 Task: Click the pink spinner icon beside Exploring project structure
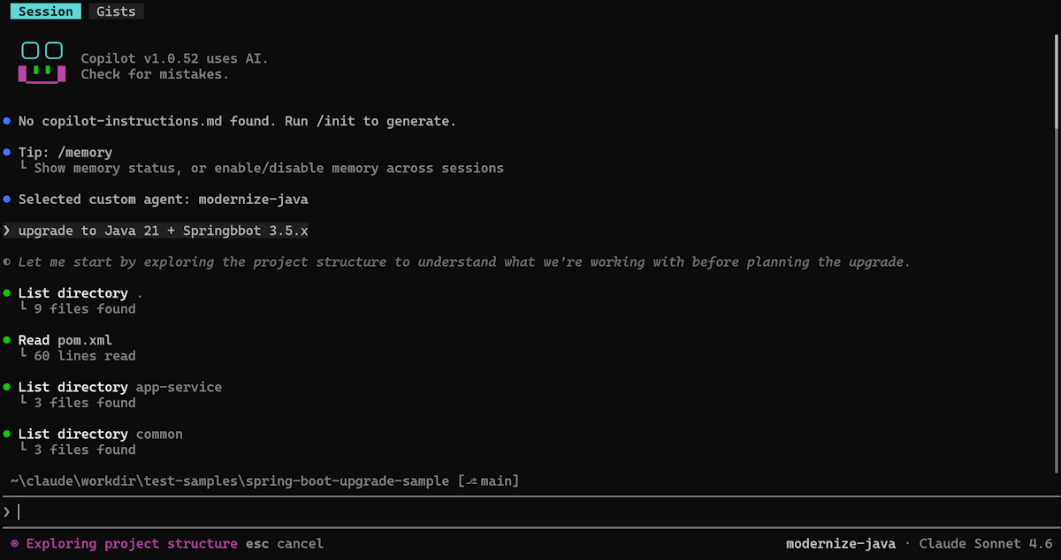[x=14, y=544]
